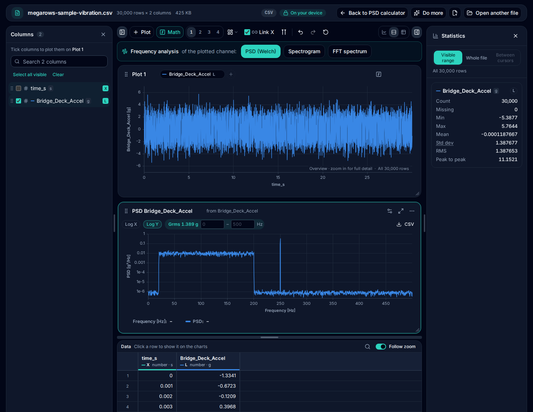Switch to table-only view layout
Screen dimensions: 533x412
[403, 32]
